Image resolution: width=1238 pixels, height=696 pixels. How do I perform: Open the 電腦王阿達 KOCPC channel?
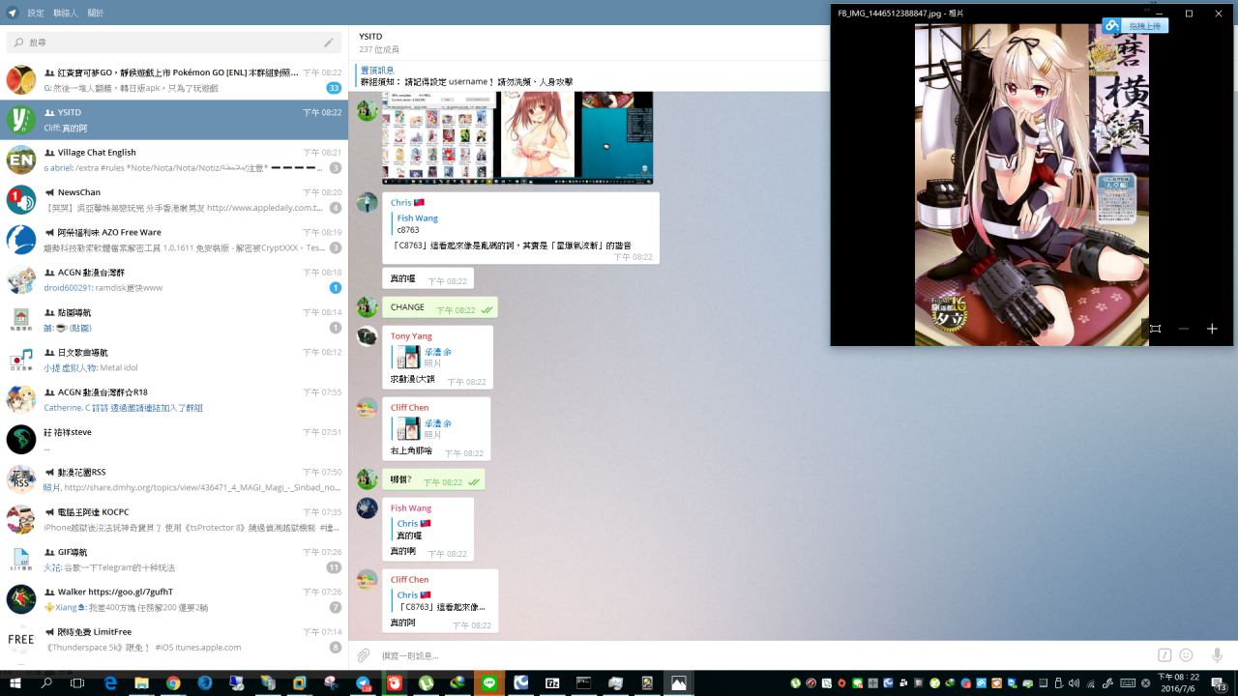[x=174, y=519]
